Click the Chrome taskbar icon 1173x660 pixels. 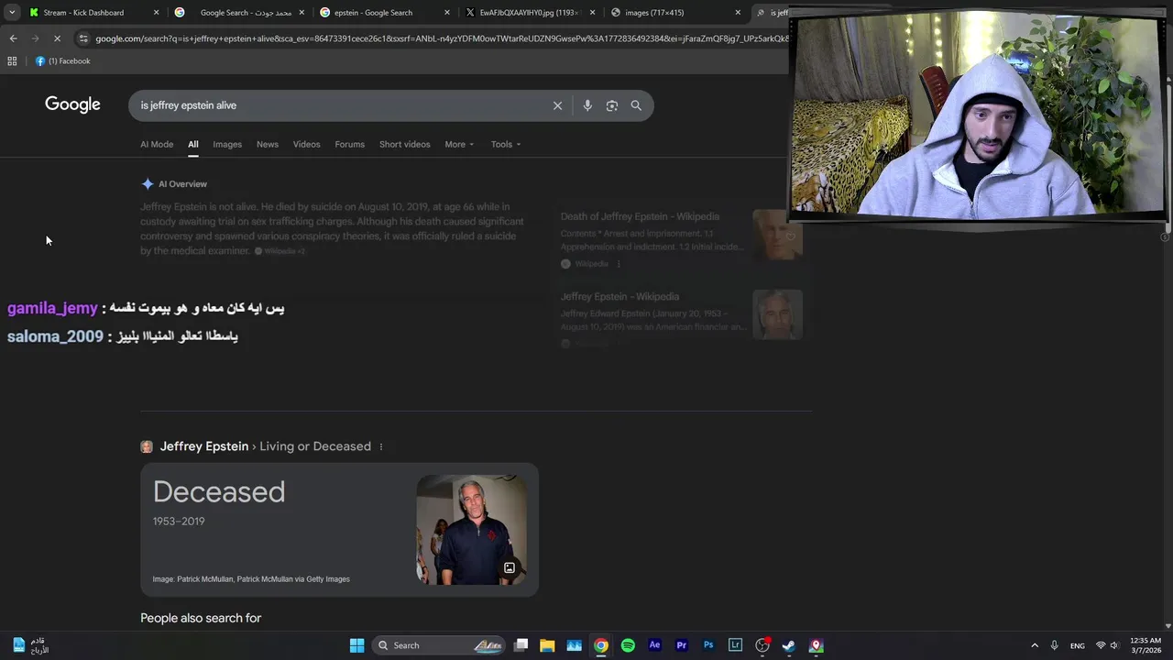[x=600, y=645]
